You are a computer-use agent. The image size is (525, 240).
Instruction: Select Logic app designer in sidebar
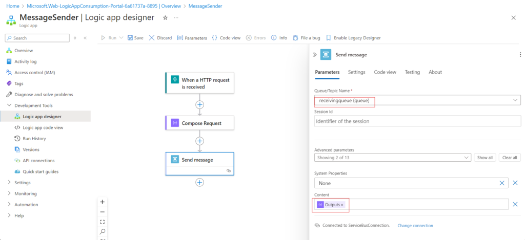click(x=42, y=116)
